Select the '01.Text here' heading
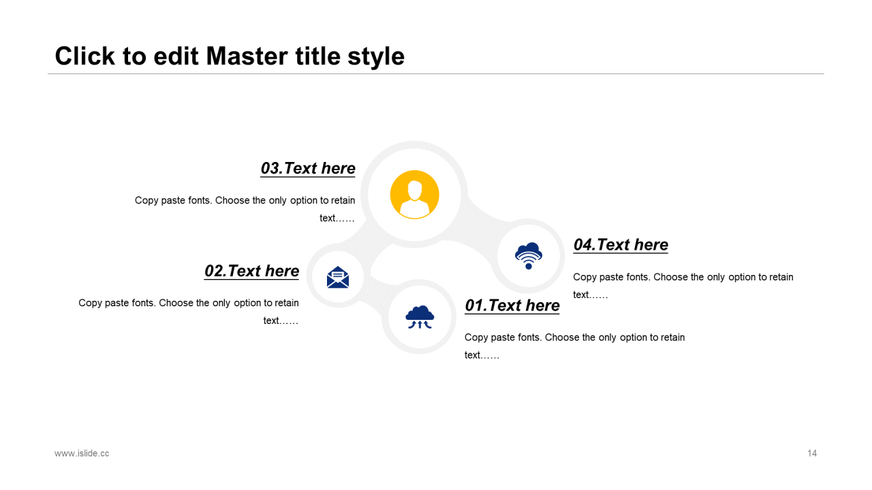Screen dimensions: 872x490 (x=512, y=306)
